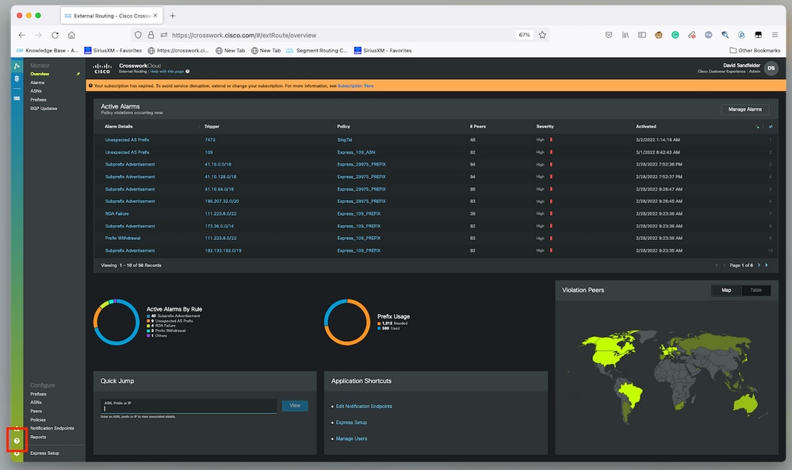Open Express Setup in sidebar

[44, 453]
